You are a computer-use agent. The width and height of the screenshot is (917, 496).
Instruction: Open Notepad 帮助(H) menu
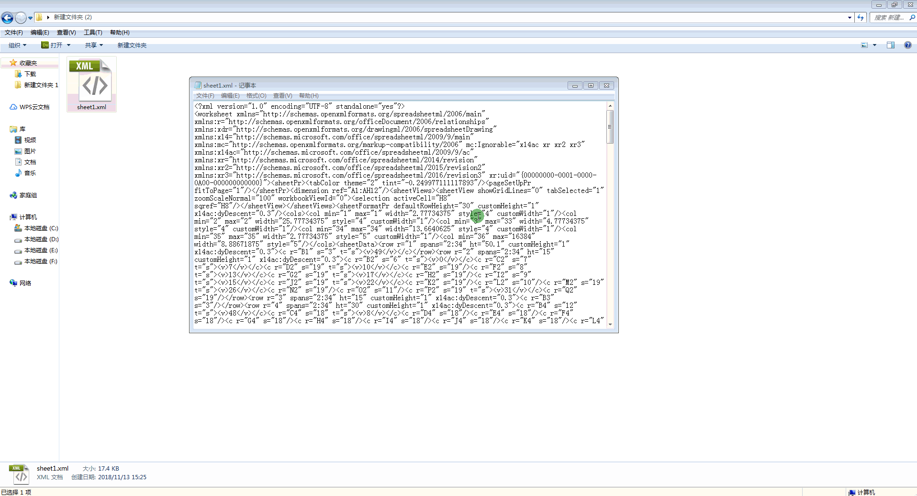[309, 96]
